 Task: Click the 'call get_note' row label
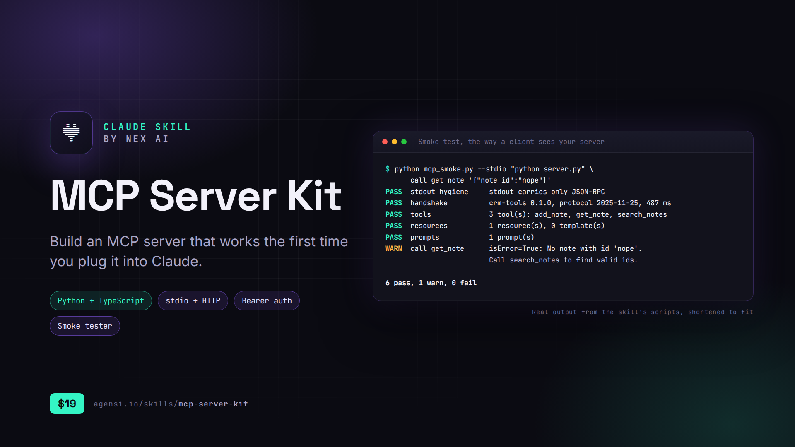[x=437, y=248]
